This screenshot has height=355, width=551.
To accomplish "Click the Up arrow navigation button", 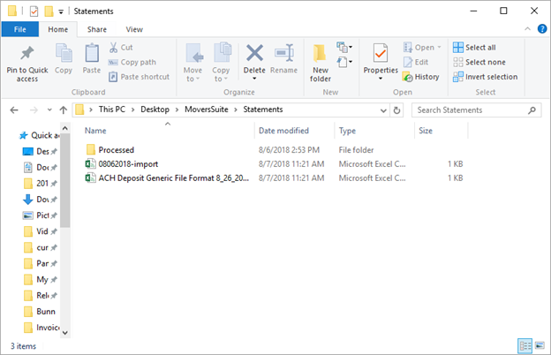I will [x=64, y=110].
